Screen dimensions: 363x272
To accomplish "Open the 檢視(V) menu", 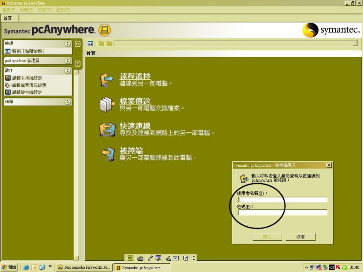I will (x=44, y=10).
